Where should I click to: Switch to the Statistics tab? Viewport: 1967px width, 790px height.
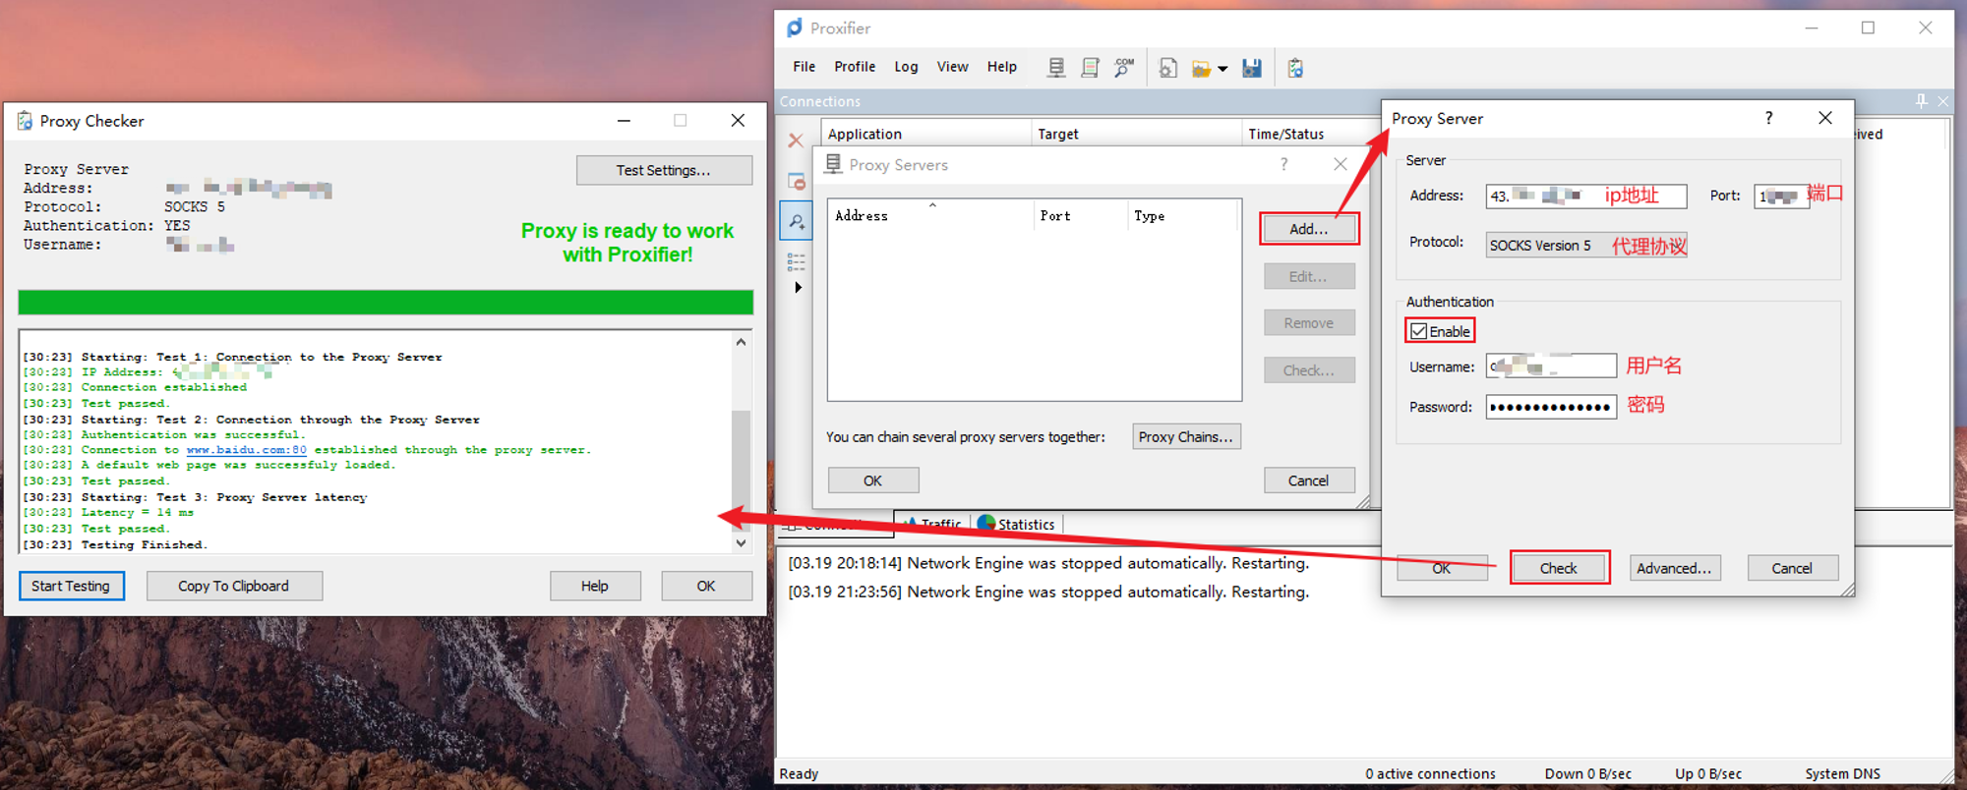1016,524
